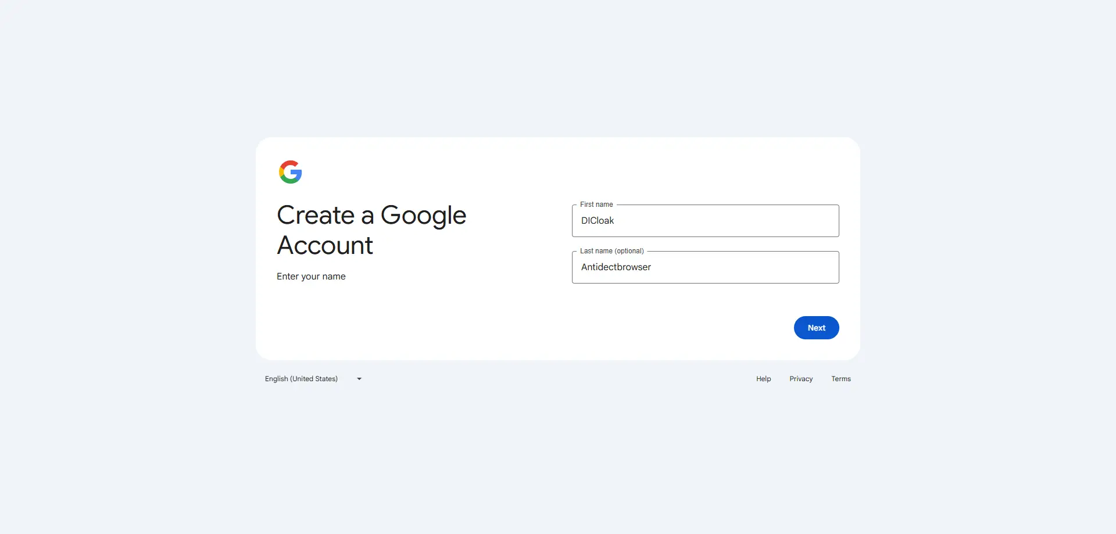Open the Help link in footer
1116x534 pixels.
(763, 379)
